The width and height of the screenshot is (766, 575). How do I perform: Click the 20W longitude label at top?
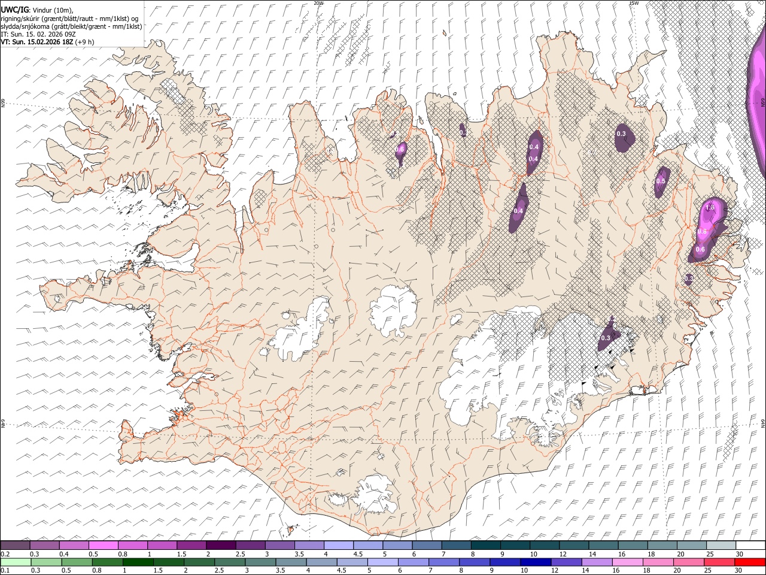(x=319, y=2)
